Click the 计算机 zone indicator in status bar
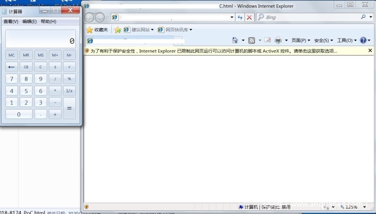 pyautogui.click(x=248, y=207)
